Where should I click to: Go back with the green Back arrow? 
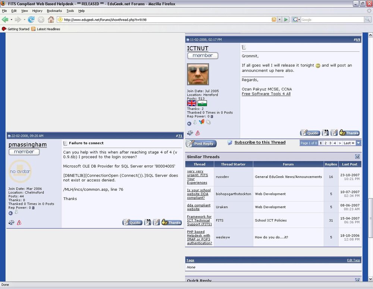coord(5,19)
